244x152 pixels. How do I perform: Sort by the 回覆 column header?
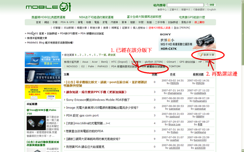(154, 74)
